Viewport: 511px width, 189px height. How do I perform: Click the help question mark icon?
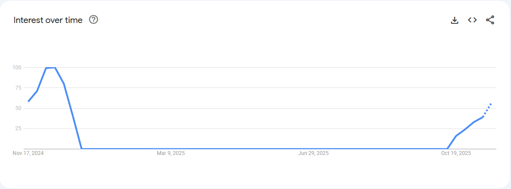(x=93, y=20)
